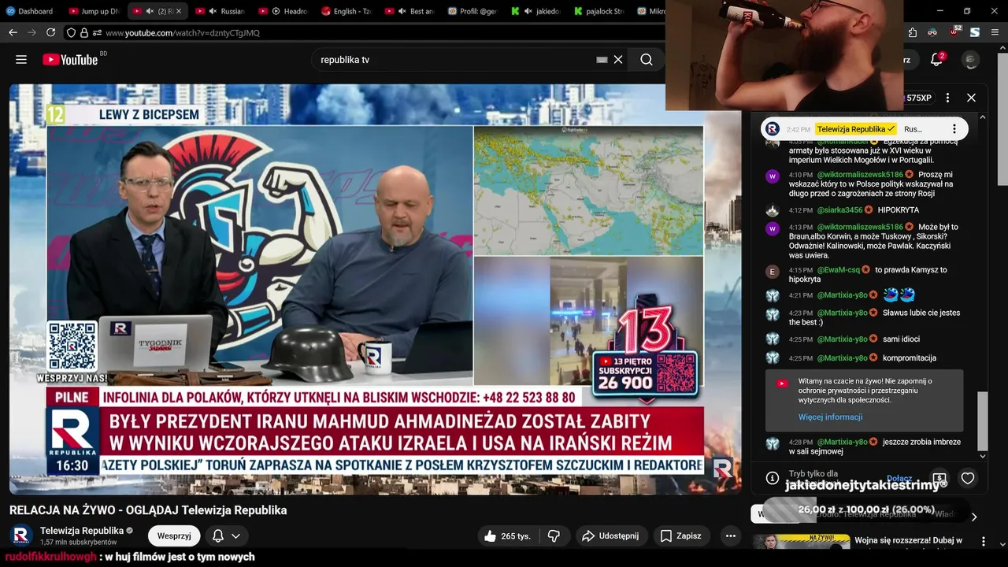
Task: Close the active YouTube browser tab
Action: tap(179, 11)
